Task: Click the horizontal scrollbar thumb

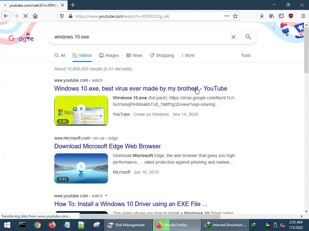Action: (x=150, y=216)
